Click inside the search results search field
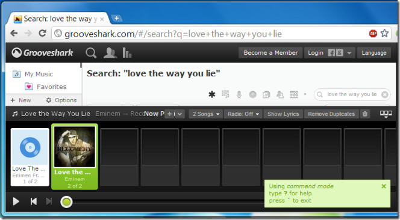The image size is (400, 220). click(x=352, y=94)
